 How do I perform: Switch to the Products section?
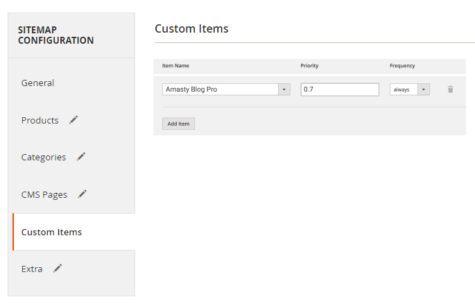point(40,120)
